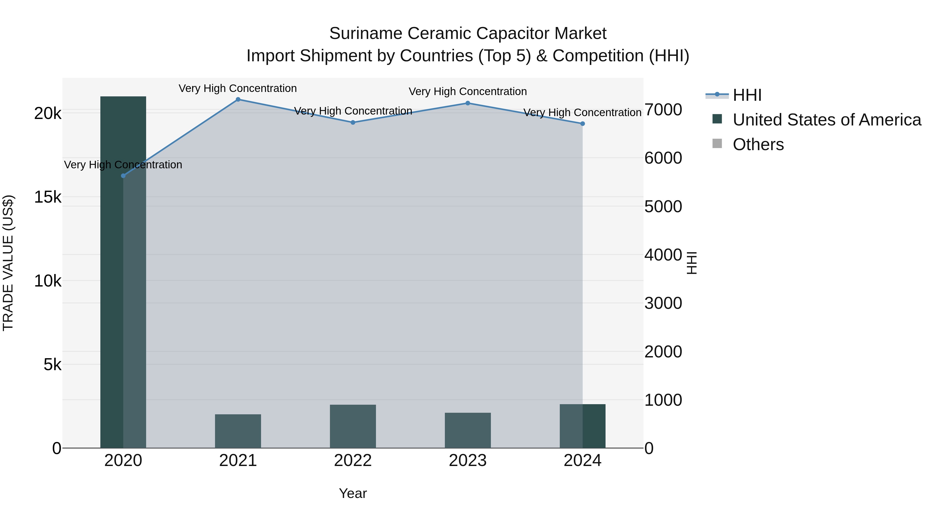
Task: Click the 10k trade value tick label
Action: coord(48,281)
